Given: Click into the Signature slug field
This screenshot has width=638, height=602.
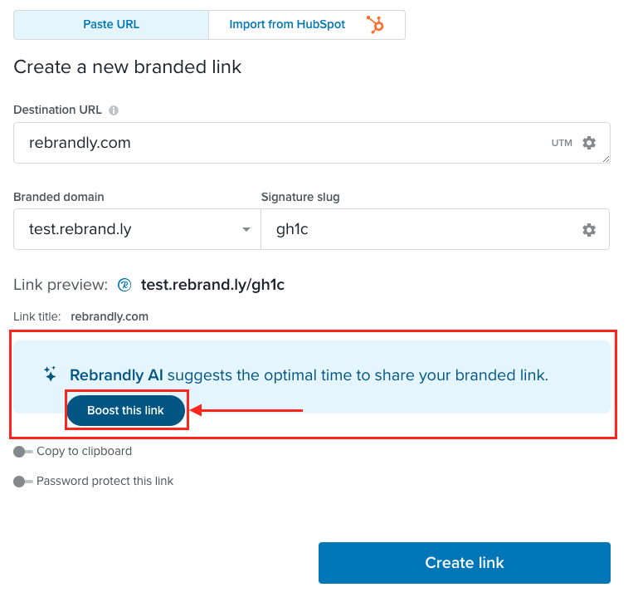Looking at the screenshot, I should [x=435, y=229].
